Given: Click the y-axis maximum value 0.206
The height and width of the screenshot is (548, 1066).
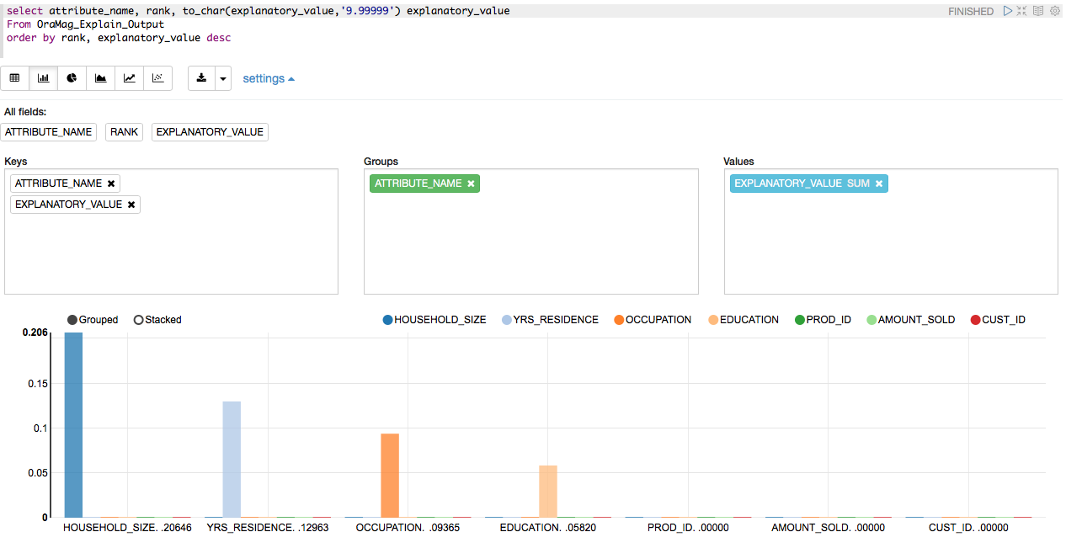Looking at the screenshot, I should [35, 333].
